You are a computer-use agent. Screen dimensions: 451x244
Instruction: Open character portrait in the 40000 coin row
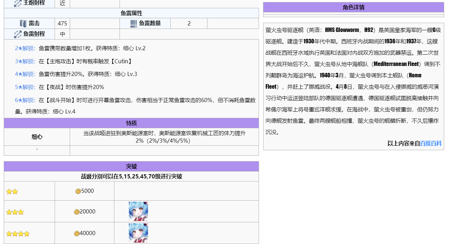click(138, 233)
